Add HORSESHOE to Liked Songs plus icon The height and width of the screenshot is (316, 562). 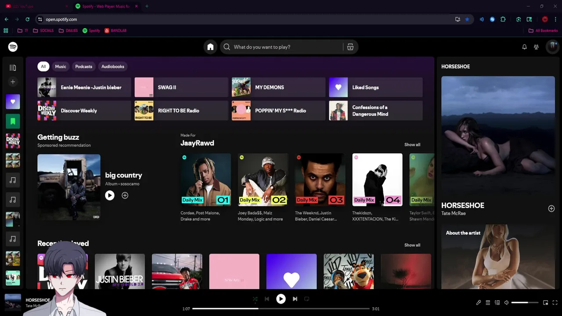[x=551, y=208]
